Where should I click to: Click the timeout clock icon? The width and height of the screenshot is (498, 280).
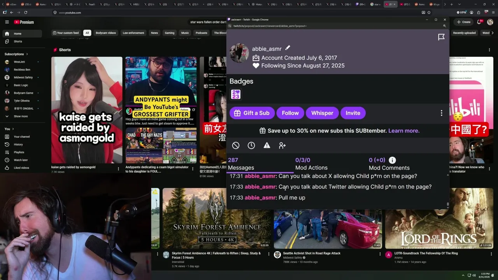tap(251, 145)
